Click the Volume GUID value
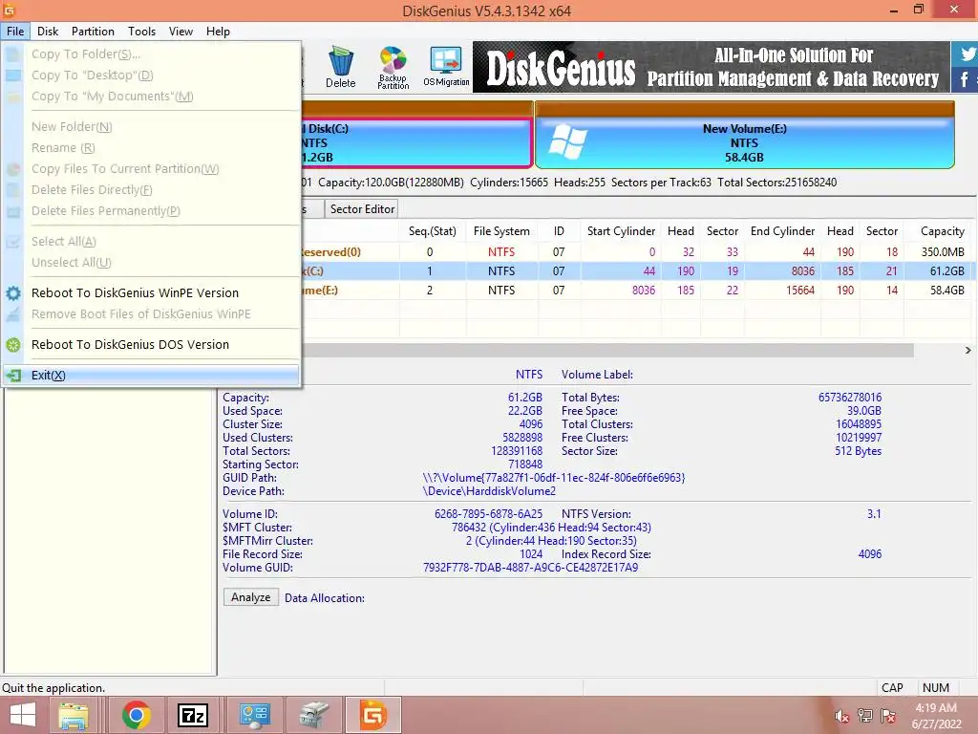This screenshot has height=734, width=978. (x=530, y=568)
